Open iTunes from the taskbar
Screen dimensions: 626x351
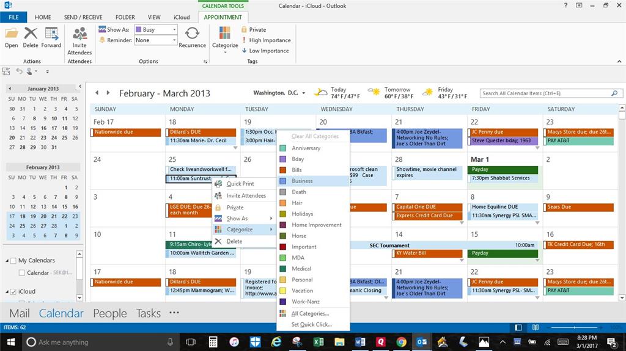(234, 342)
